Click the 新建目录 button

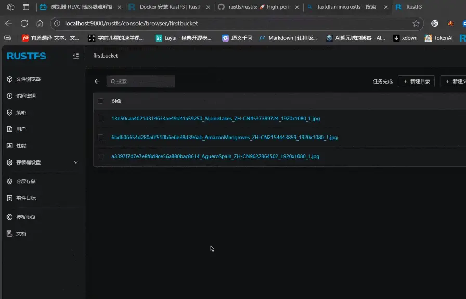point(417,81)
